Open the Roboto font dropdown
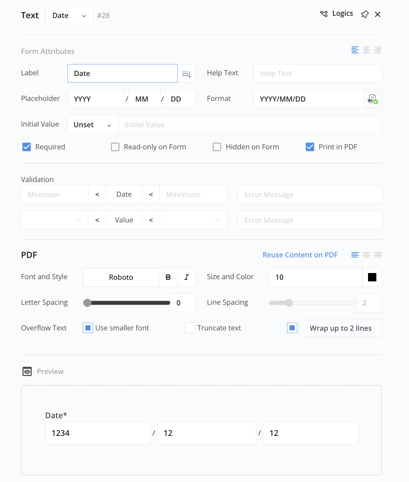This screenshot has width=409, height=482. [x=121, y=277]
